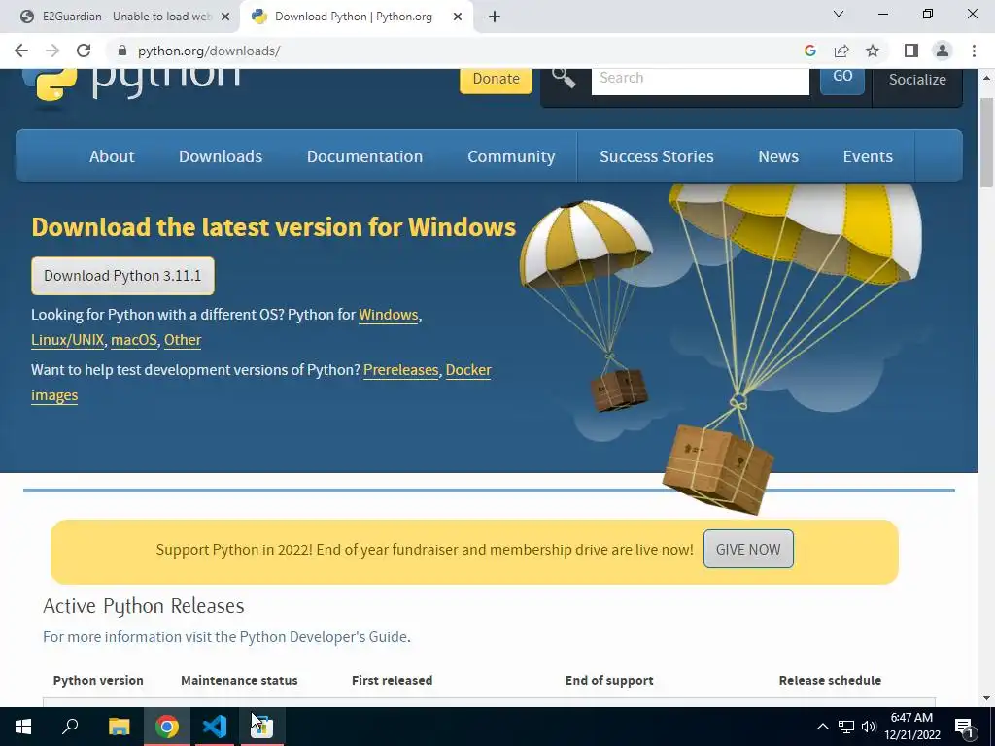This screenshot has height=746, width=995.
Task: Click the volume speaker icon
Action: (x=869, y=727)
